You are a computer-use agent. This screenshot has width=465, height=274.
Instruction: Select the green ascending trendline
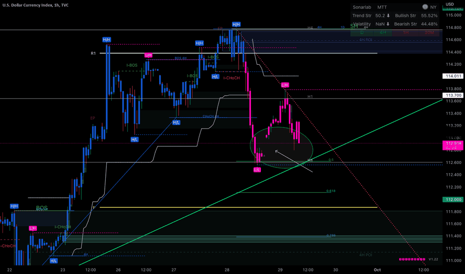(261, 182)
